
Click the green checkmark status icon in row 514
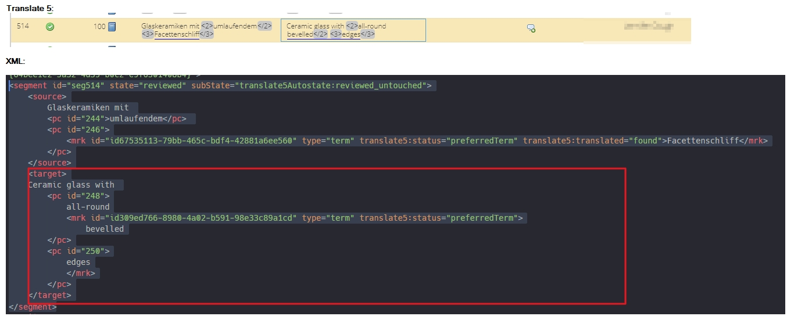[50, 26]
